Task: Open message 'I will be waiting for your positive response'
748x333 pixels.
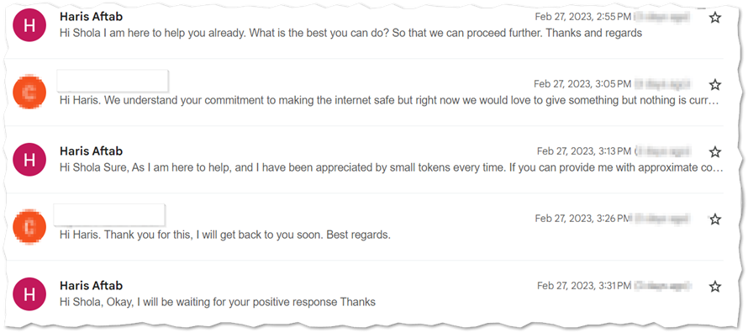Action: 218,303
